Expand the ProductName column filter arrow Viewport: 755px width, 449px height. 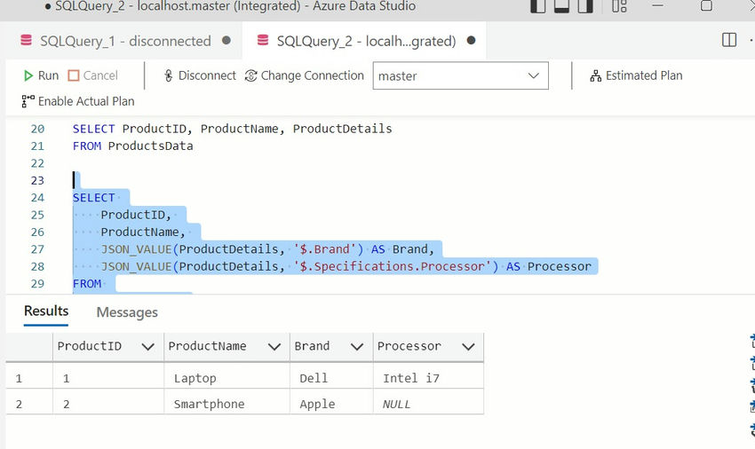click(x=274, y=346)
